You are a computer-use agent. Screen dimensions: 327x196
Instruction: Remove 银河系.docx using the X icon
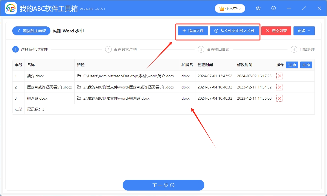(279, 98)
